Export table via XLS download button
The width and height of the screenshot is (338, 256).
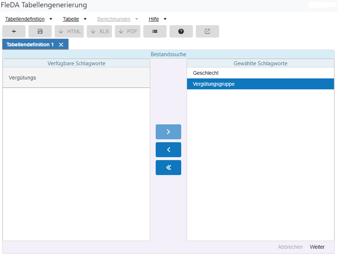point(99,31)
